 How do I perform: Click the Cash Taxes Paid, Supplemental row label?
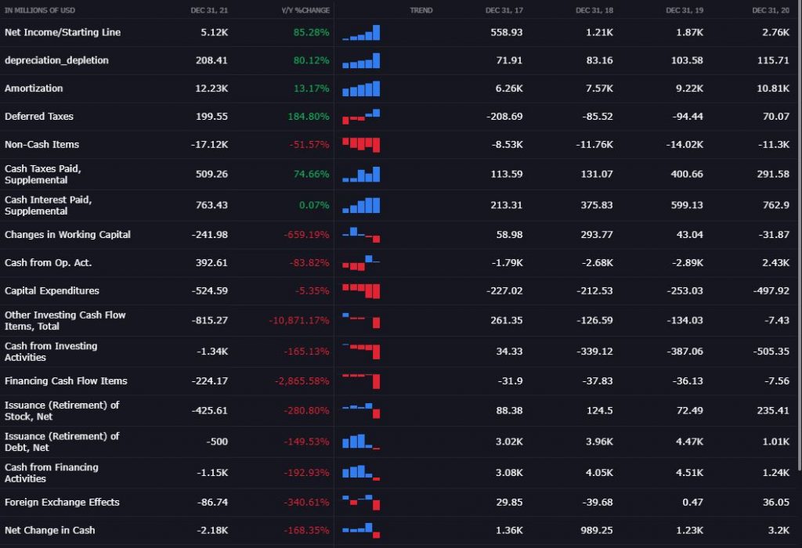click(43, 174)
